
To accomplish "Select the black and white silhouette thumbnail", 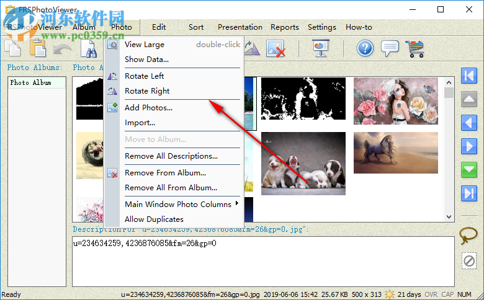I will pyautogui.click(x=303, y=99).
